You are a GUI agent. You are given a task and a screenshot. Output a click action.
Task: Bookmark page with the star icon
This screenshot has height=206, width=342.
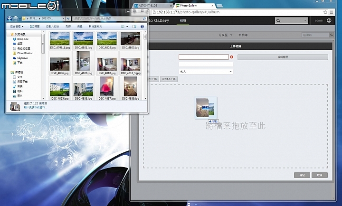click(x=325, y=12)
